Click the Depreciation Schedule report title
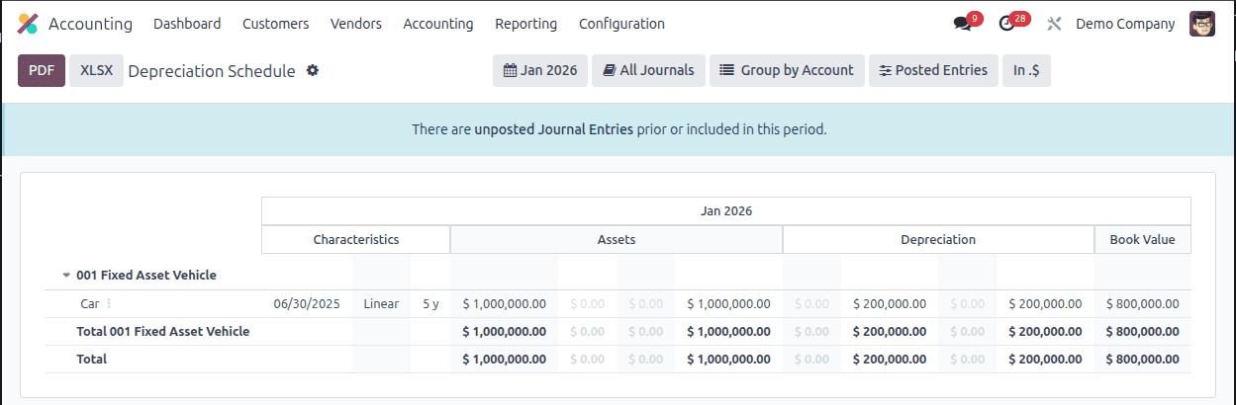 212,71
